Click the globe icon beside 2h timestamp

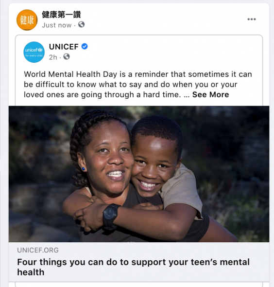[67, 56]
